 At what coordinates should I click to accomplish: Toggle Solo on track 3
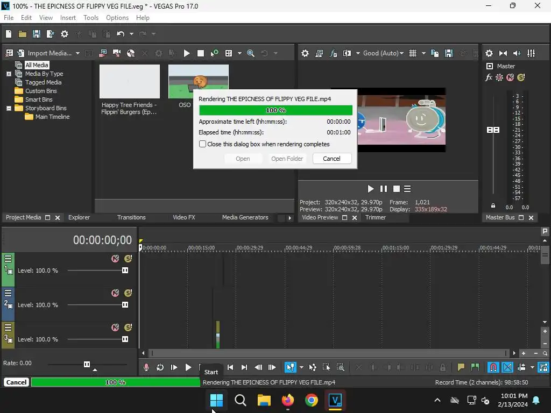(128, 327)
